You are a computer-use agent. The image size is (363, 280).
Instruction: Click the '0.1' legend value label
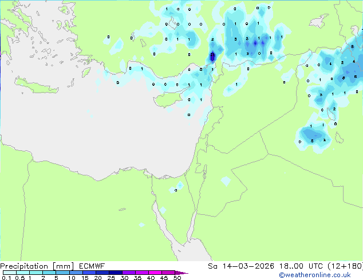6,278
